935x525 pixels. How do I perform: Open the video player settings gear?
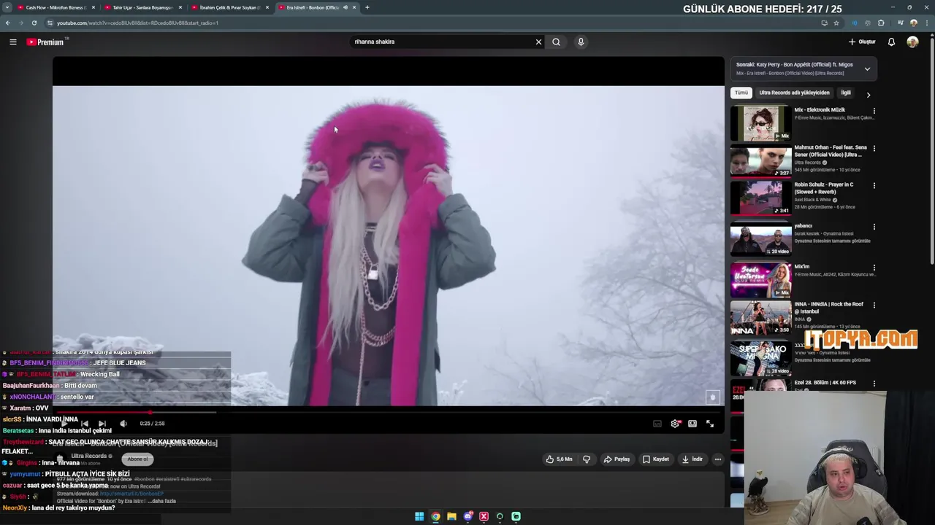pyautogui.click(x=675, y=424)
